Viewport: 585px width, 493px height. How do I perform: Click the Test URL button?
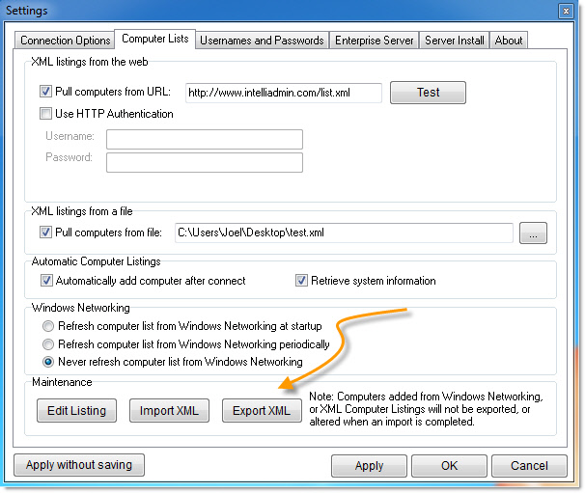tap(428, 93)
